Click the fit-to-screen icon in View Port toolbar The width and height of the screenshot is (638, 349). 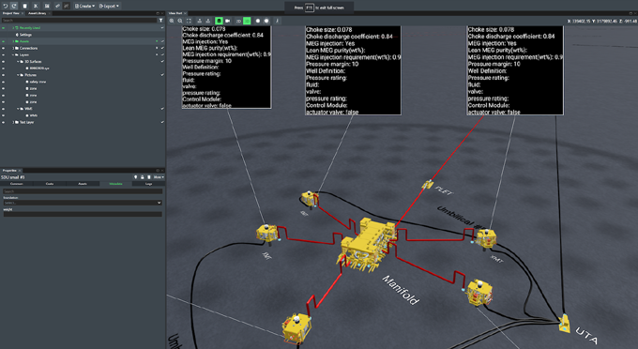point(189,21)
